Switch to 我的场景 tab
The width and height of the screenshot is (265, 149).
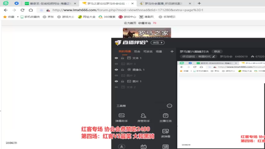pyautogui.click(x=125, y=52)
